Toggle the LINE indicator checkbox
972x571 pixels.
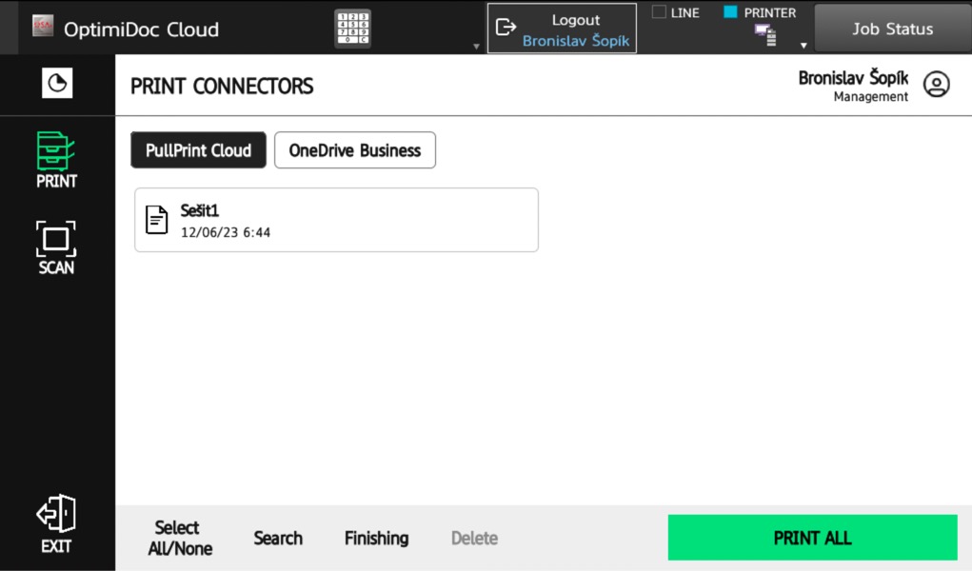(659, 12)
